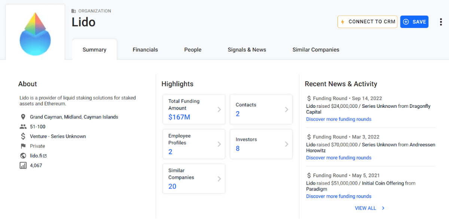Expand the Employee Profiles card chevron
Screen dimensions: 449x219
coord(219,144)
